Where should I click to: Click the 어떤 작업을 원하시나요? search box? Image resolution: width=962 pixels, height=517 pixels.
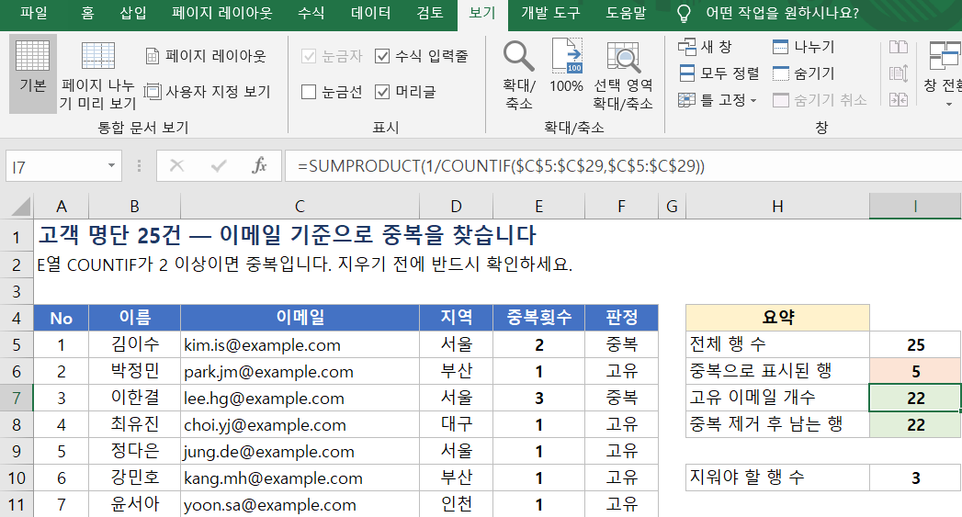pyautogui.click(x=782, y=14)
